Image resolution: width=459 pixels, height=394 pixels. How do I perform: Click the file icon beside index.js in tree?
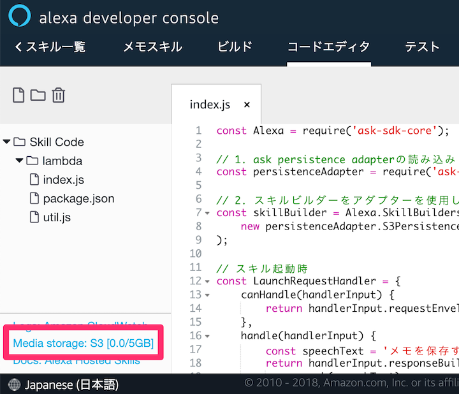[34, 179]
